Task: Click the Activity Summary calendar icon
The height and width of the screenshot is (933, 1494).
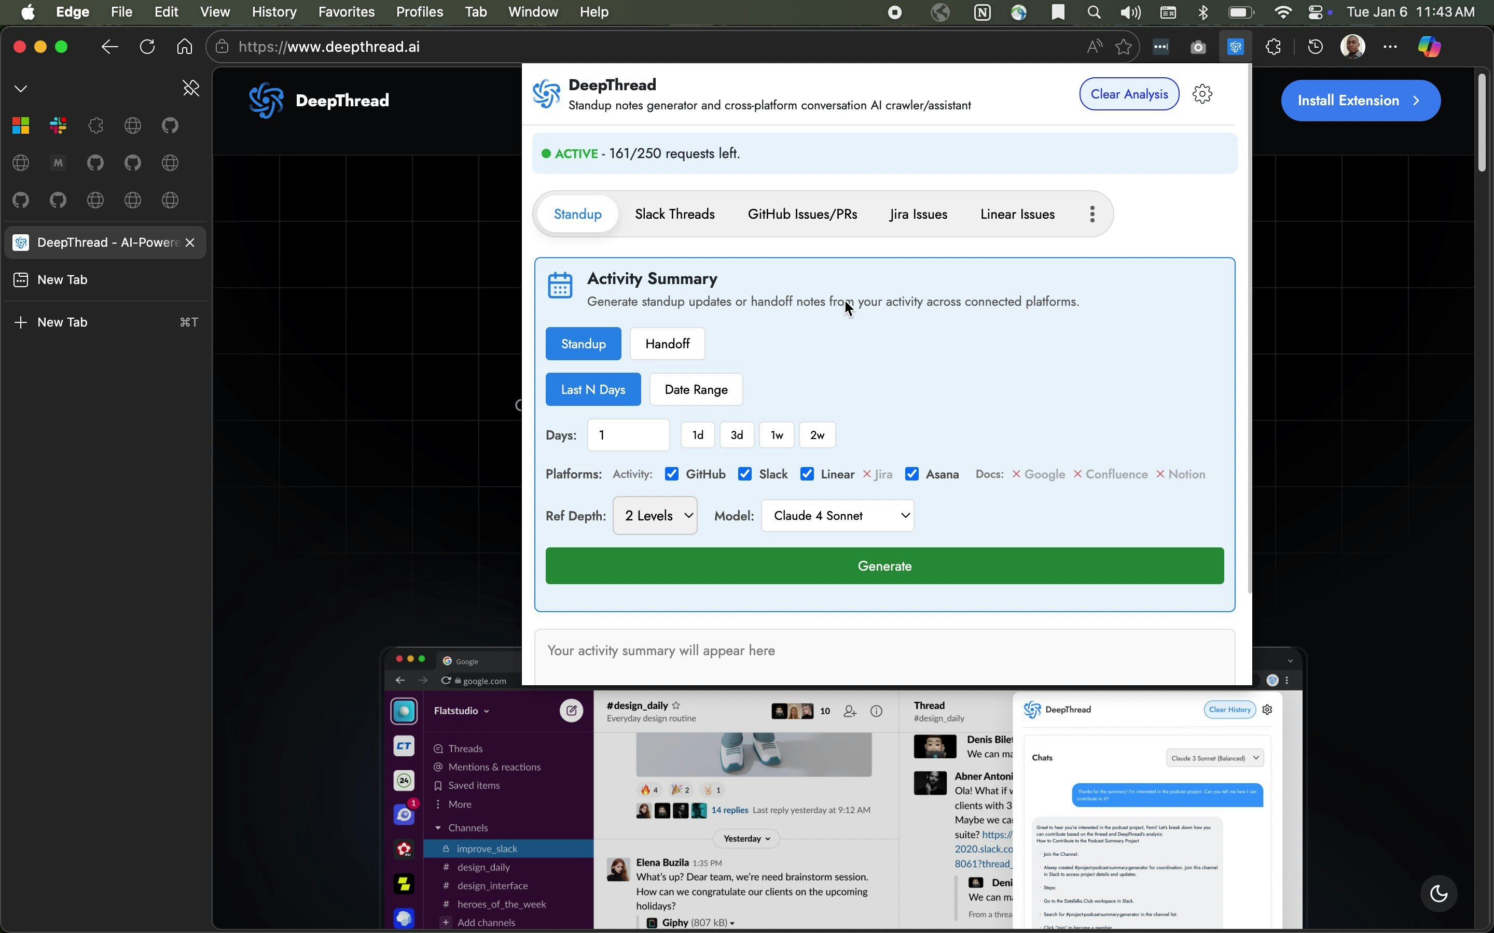Action: (x=560, y=285)
